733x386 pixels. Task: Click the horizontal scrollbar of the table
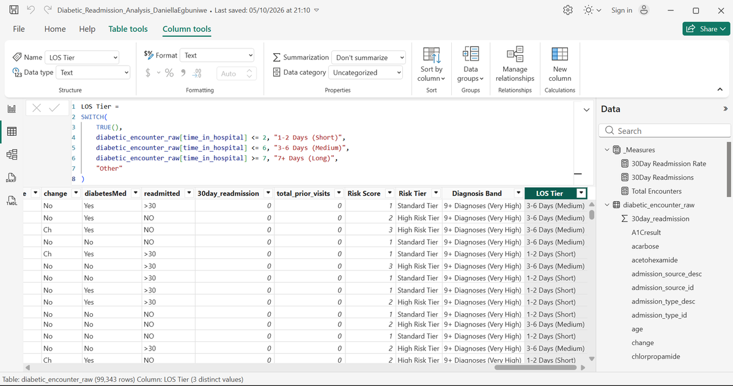(x=535, y=368)
